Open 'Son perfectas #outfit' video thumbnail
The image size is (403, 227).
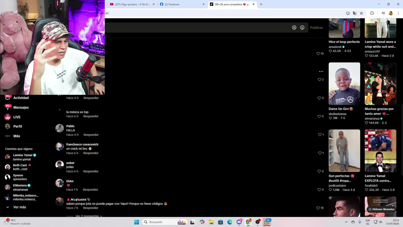click(x=344, y=151)
